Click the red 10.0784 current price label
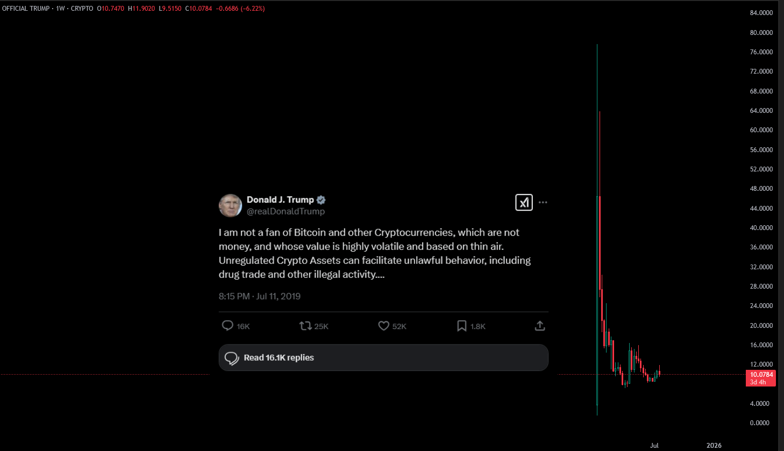This screenshot has width=784, height=451. [761, 375]
